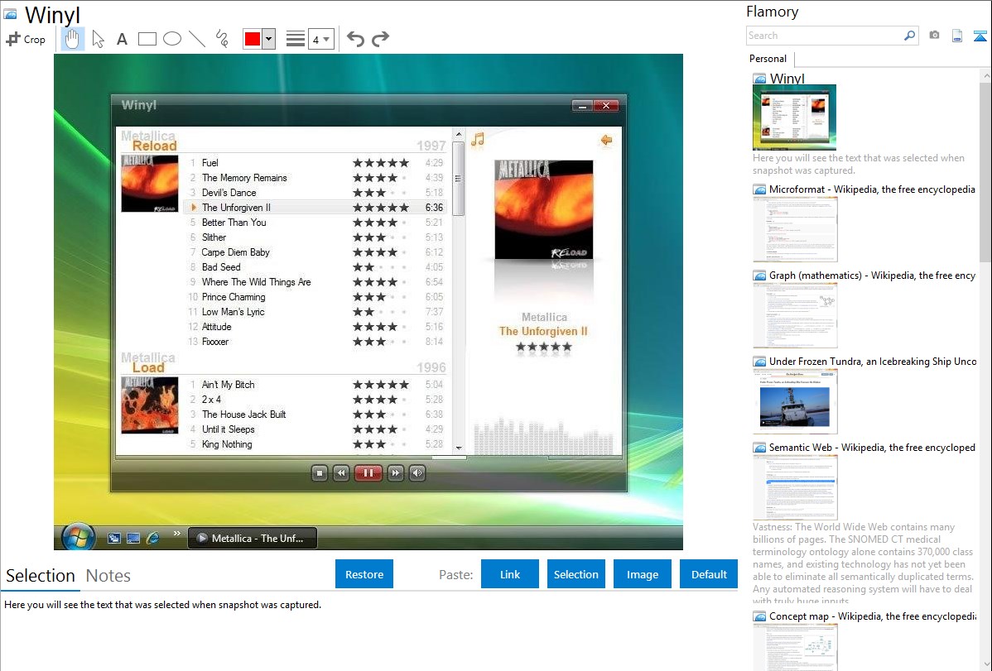Activate the hand pan tool
Image resolution: width=992 pixels, height=671 pixels.
[73, 39]
